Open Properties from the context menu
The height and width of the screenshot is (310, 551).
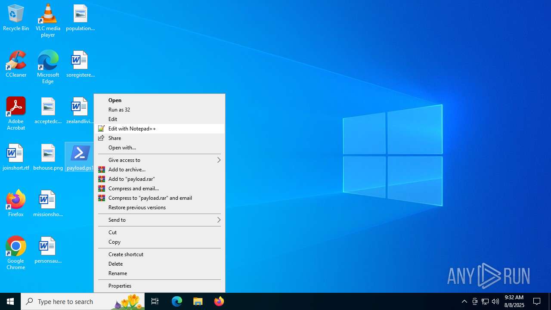tap(159, 286)
